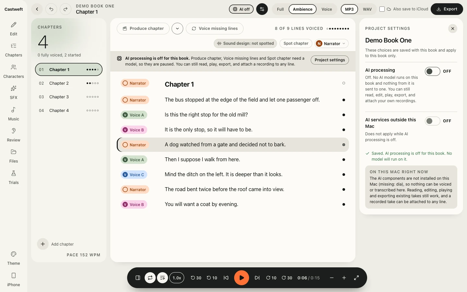Open the Edit section in sidebar
The image size is (467, 292).
14,29
